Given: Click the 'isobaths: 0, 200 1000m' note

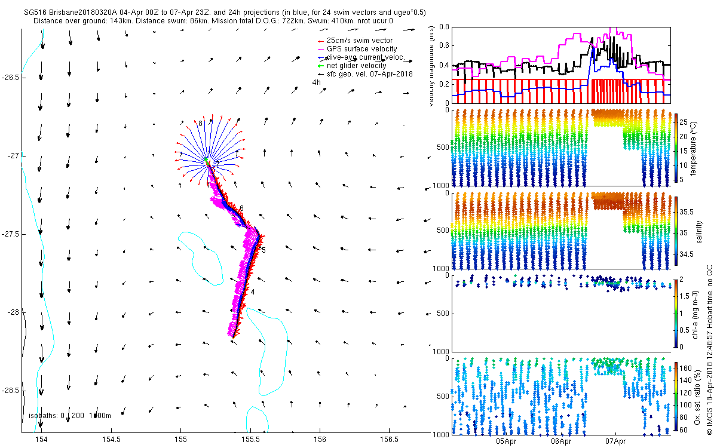Looking at the screenshot, I should coord(70,416).
